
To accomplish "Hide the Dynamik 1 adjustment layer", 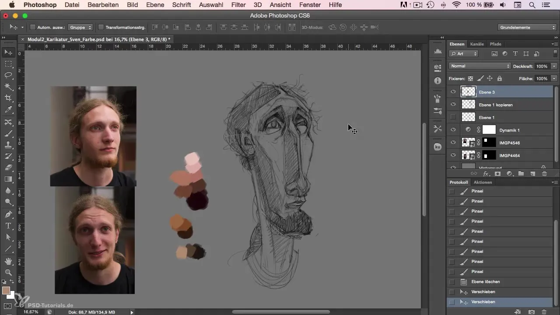I will [453, 130].
